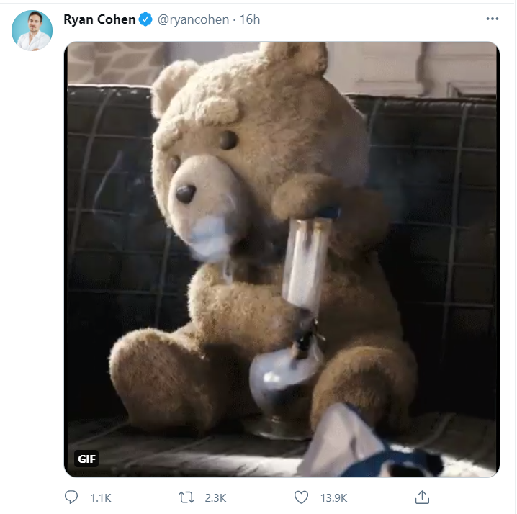Click the 1.1K reply count
This screenshot has width=517, height=514.
101,497
